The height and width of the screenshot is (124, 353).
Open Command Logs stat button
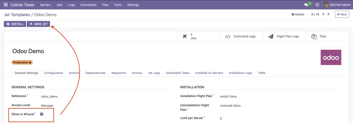(x=241, y=36)
